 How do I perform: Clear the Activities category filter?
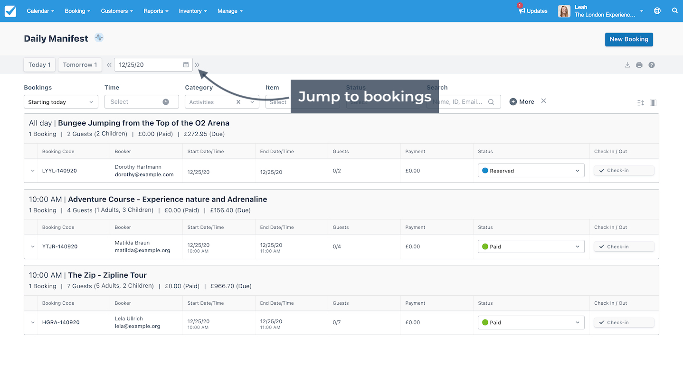click(x=238, y=102)
